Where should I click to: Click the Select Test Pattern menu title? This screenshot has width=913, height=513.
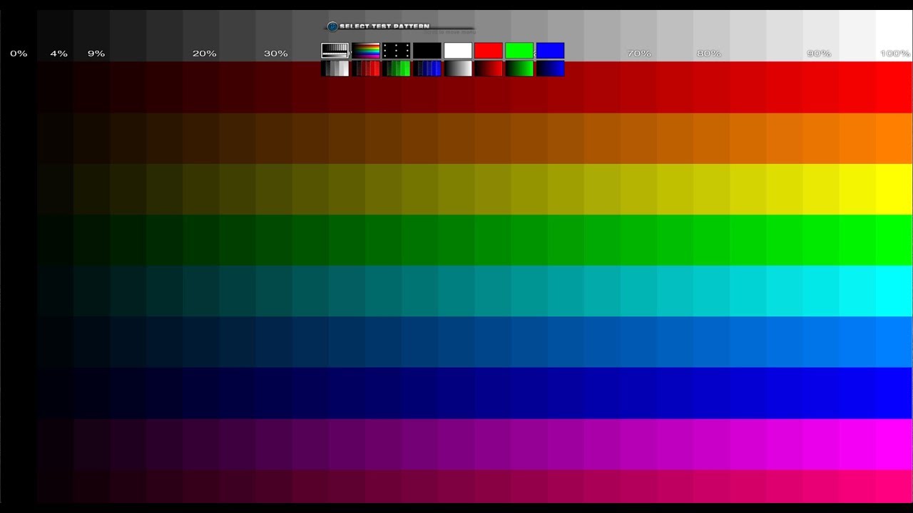click(384, 26)
